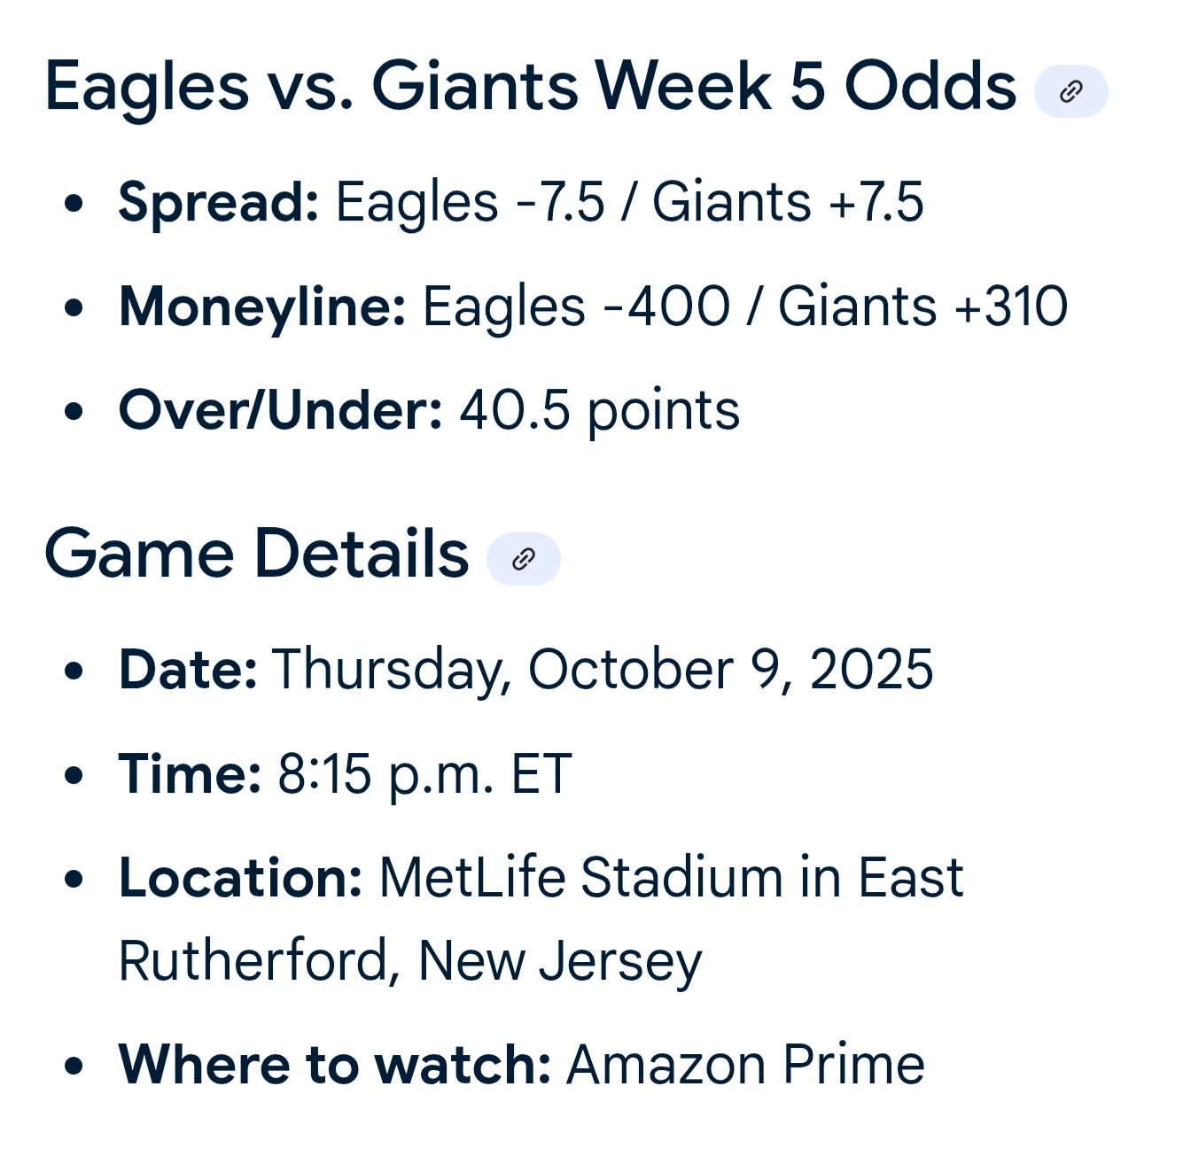1191x1156 pixels.
Task: Click the bold Time label
Action: [x=190, y=774]
